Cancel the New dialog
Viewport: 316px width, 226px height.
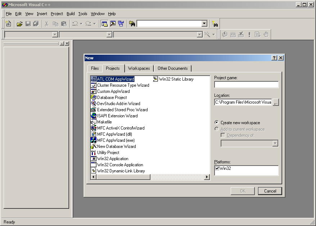point(270,191)
